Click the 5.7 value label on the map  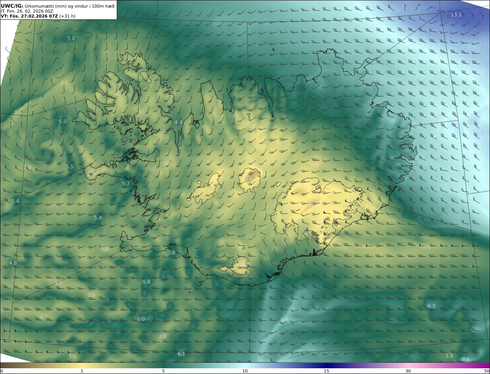coord(126,184)
